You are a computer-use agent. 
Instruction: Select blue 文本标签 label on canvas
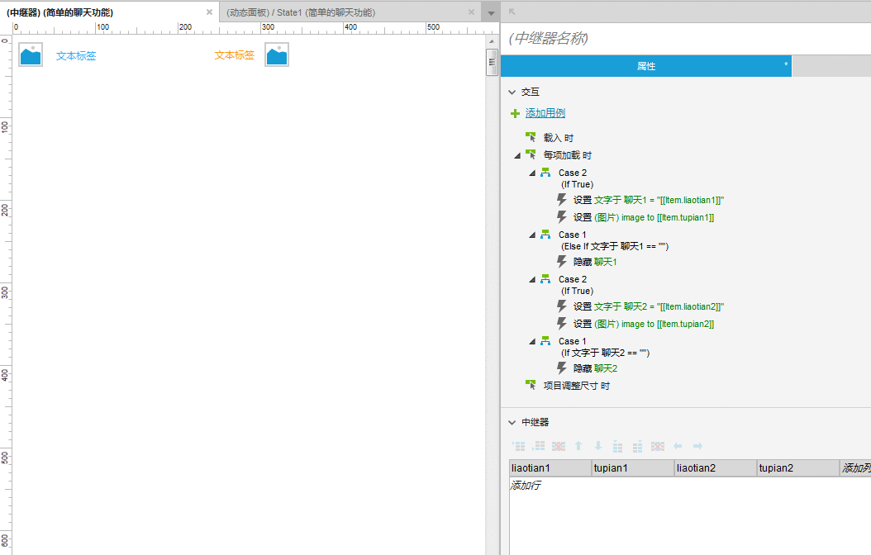[76, 56]
